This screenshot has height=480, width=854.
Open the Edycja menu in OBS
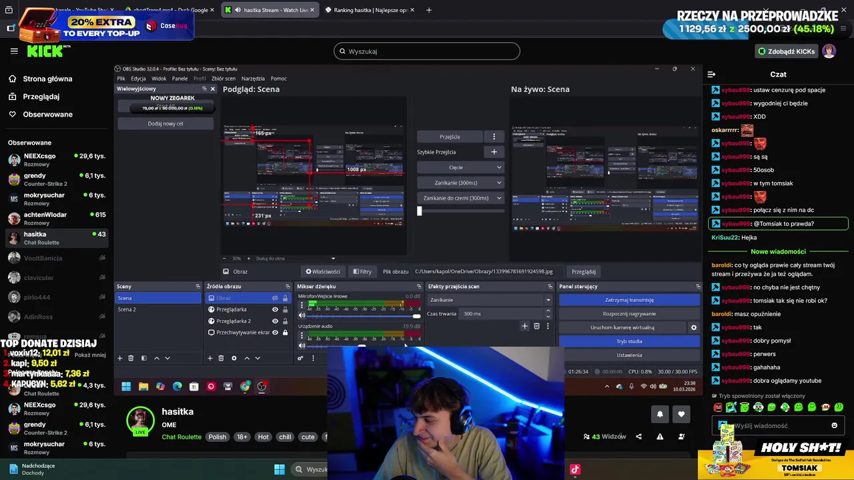138,78
